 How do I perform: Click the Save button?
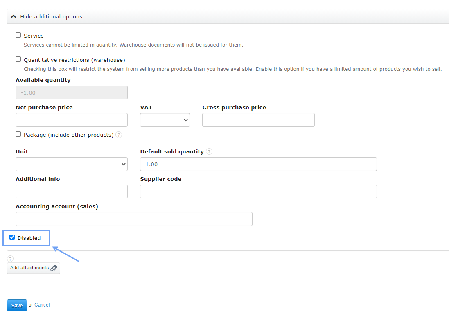(x=16, y=305)
